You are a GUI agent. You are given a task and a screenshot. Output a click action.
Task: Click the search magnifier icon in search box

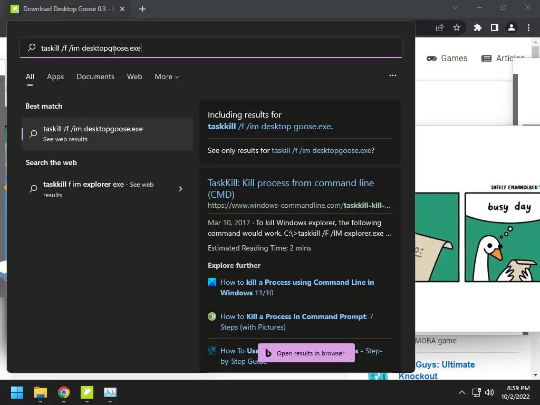[x=32, y=47]
